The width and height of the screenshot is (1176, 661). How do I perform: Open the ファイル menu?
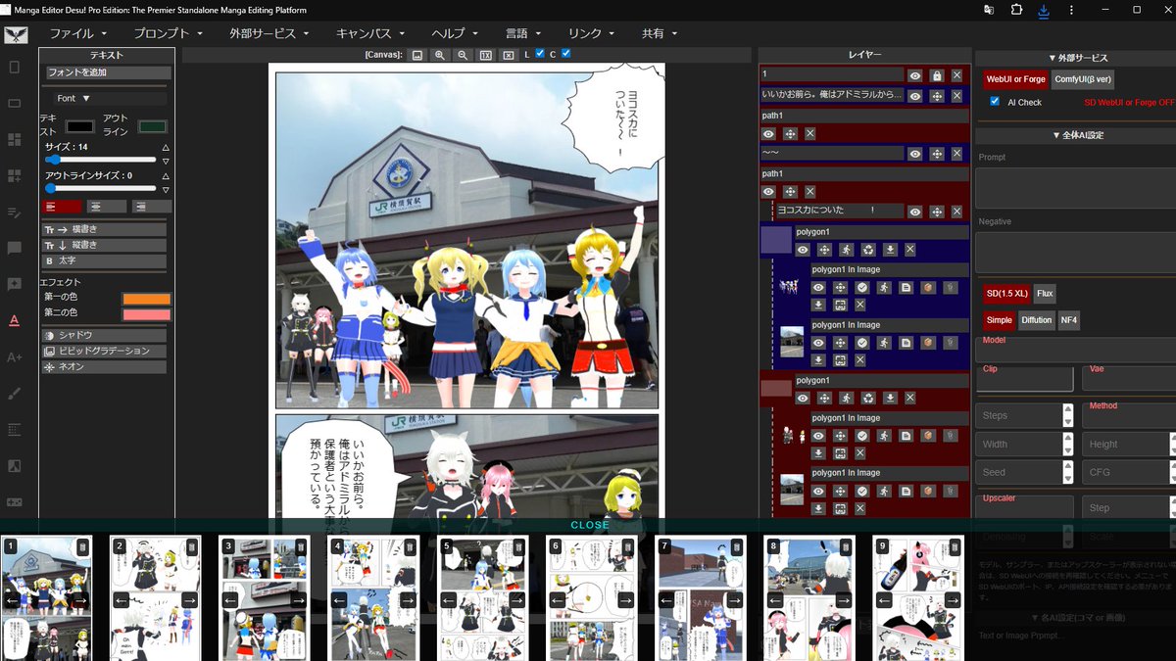click(77, 33)
